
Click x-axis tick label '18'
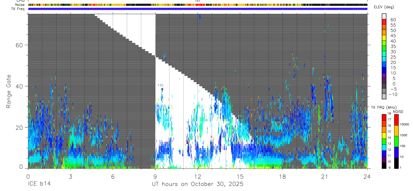click(283, 177)
